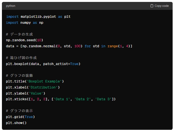
Task: Click the line starting 'data = [np.random.normal'
Action: 69,46
